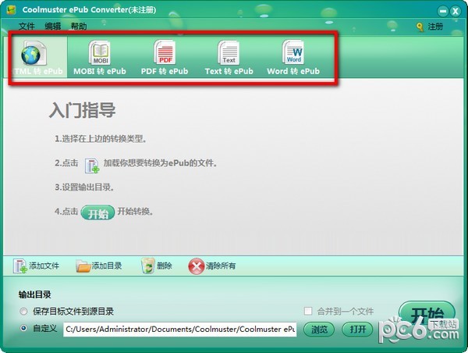Viewport: 468px width, 353px height.
Task: Minimize the Coolmuster ePub Converter window
Action: pos(442,12)
